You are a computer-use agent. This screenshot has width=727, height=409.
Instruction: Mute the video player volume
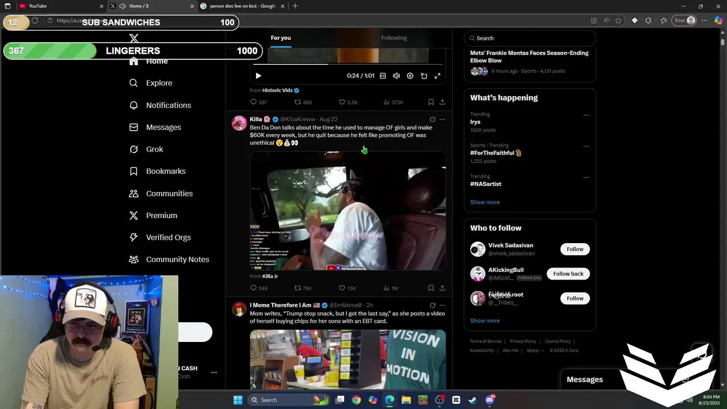click(x=396, y=76)
